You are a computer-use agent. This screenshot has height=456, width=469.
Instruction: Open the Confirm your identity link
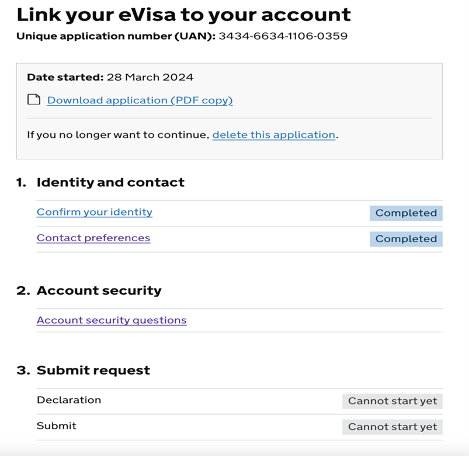[x=95, y=213]
